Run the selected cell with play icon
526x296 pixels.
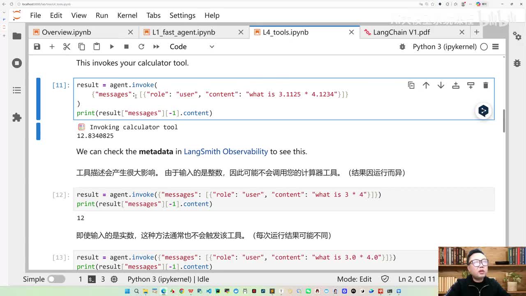[x=111, y=46]
